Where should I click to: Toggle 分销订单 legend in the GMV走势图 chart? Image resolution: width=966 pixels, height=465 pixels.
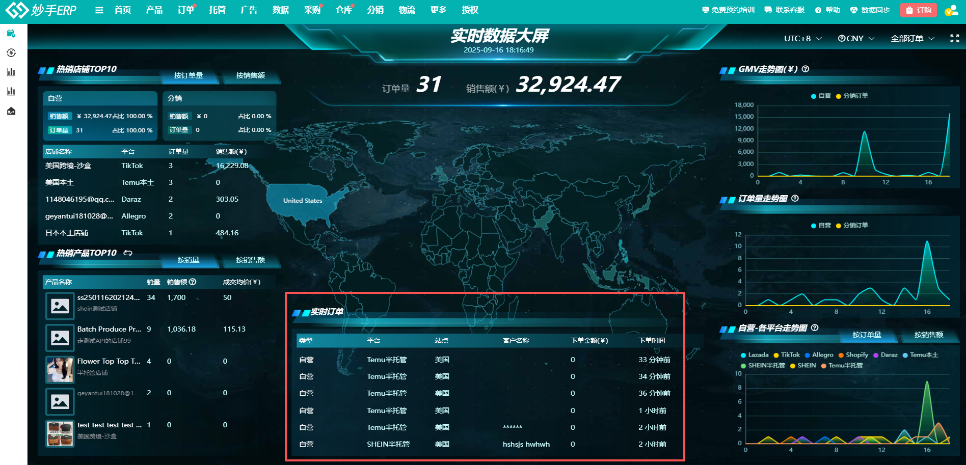pos(852,96)
